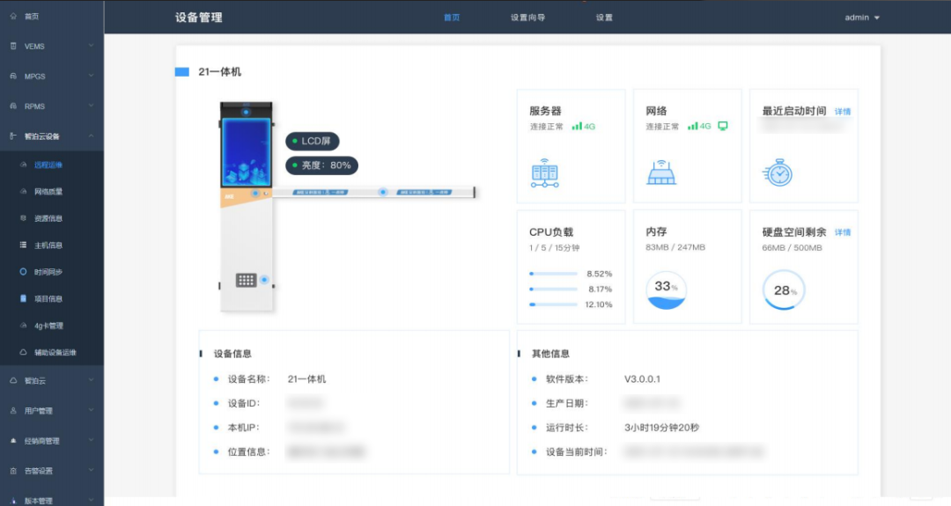Click the 连接正常 status in the 服务器 card
Viewport: 951px width, 506px height.
[547, 127]
